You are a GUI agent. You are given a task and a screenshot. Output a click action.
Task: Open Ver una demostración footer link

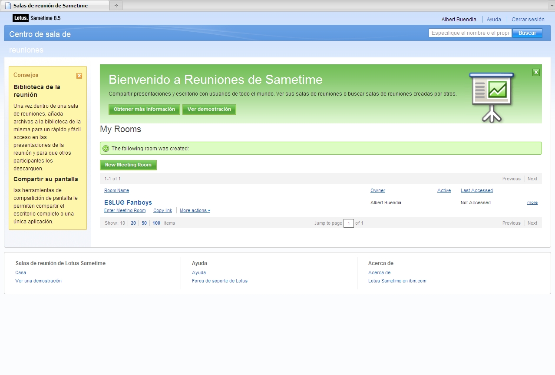38,281
